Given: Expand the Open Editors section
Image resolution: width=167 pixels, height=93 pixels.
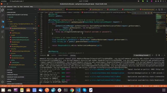Looking at the screenshot, I should coord(11,12).
